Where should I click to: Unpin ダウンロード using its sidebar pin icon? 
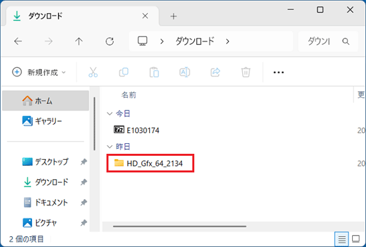tap(84, 182)
